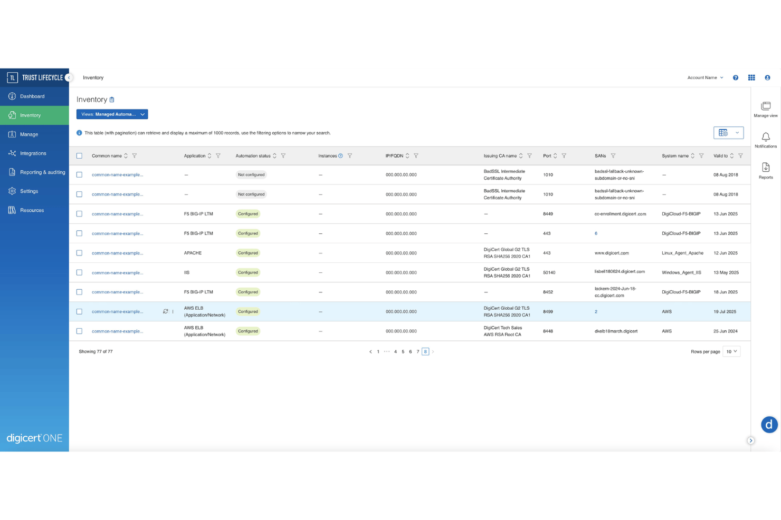
Task: Check the row expiring 25 Jun 2024
Action: [x=79, y=331]
